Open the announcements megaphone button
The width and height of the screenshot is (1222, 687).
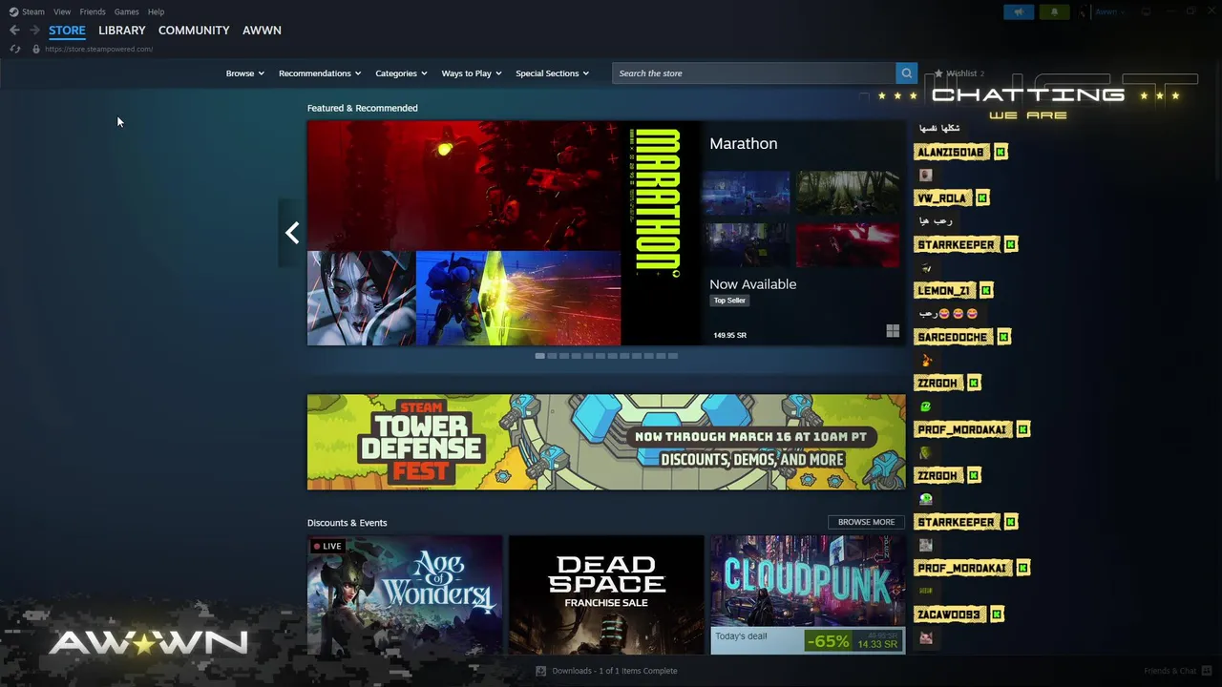(1019, 12)
